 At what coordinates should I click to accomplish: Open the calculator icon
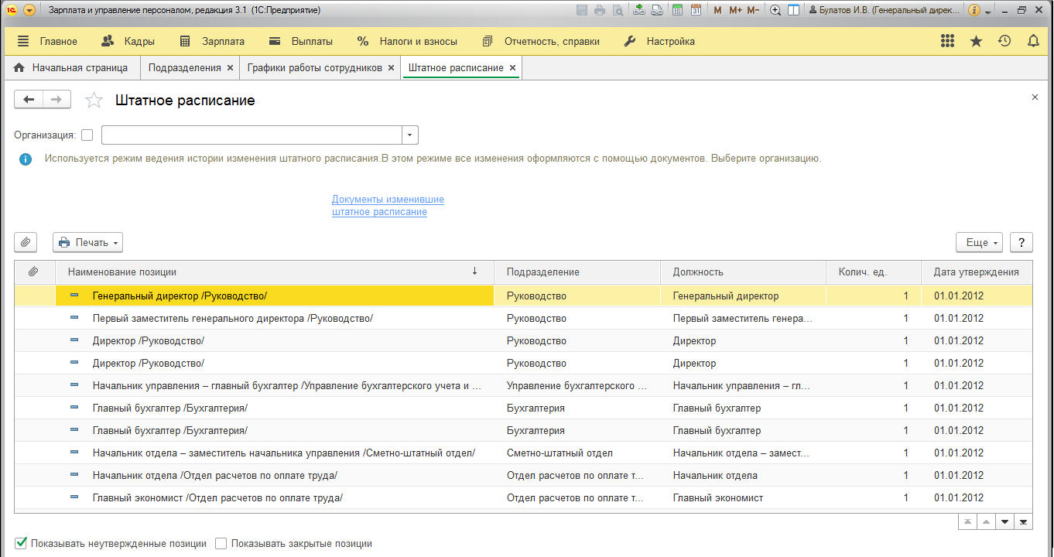[x=678, y=10]
